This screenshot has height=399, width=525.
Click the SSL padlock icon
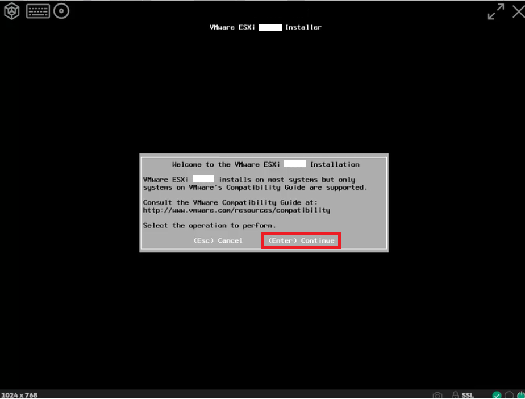point(455,395)
